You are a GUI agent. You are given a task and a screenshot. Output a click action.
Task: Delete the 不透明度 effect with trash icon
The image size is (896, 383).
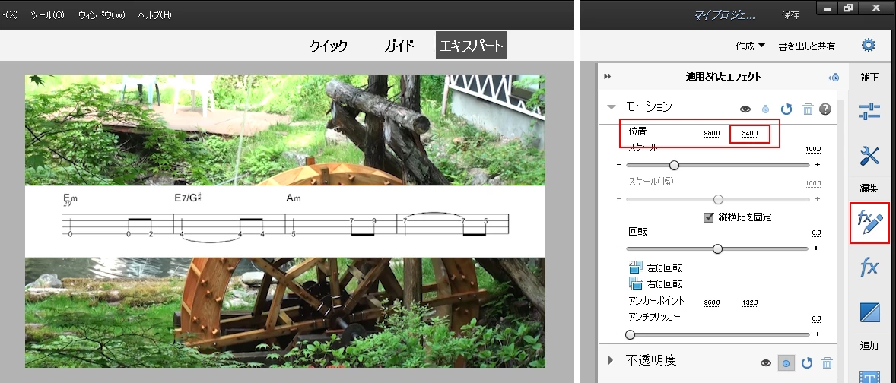pyautogui.click(x=826, y=363)
